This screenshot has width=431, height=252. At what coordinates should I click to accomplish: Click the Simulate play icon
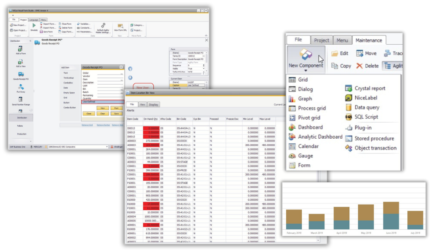click(x=34, y=26)
